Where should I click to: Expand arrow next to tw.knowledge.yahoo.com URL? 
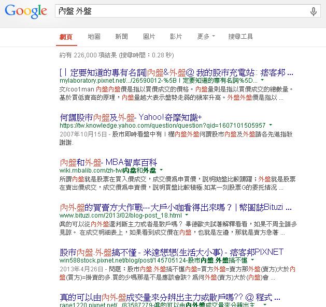271,125
